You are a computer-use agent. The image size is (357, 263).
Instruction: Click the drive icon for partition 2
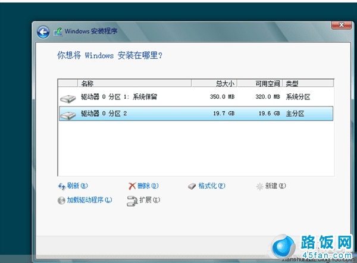[68, 115]
